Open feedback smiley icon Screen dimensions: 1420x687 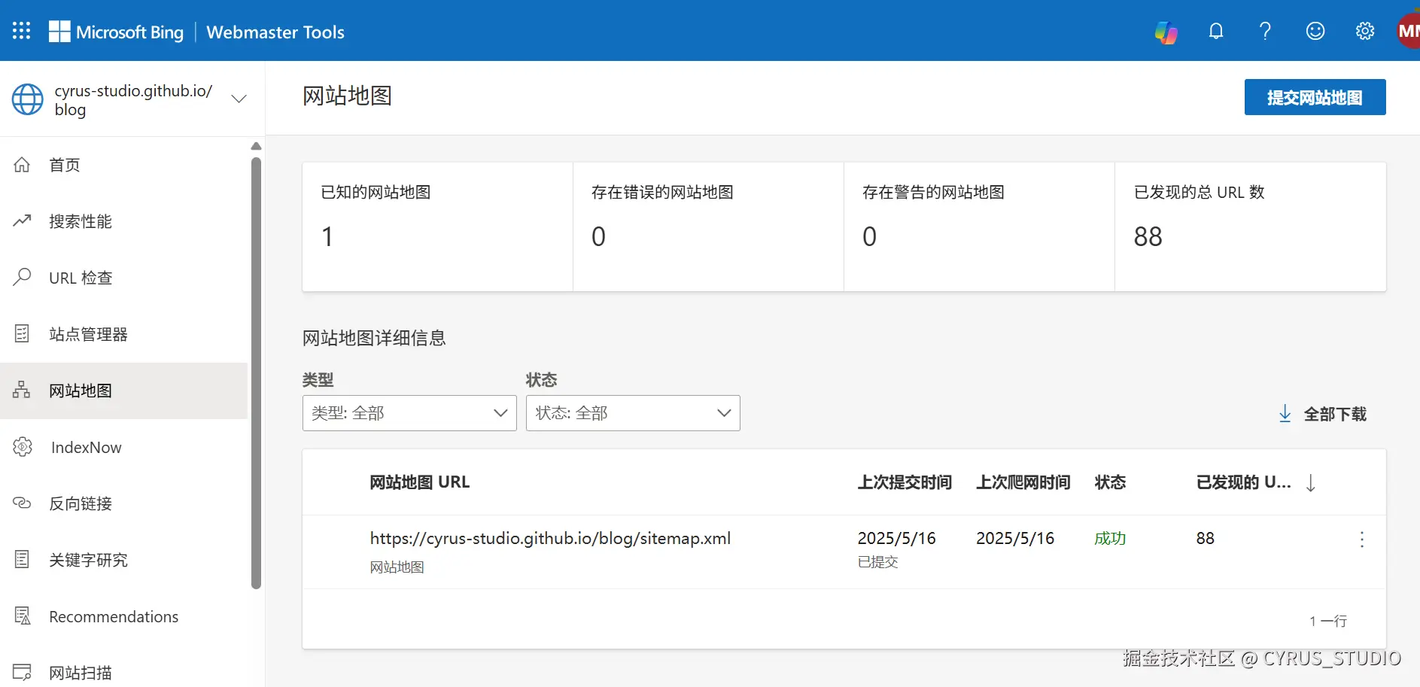[x=1315, y=31]
